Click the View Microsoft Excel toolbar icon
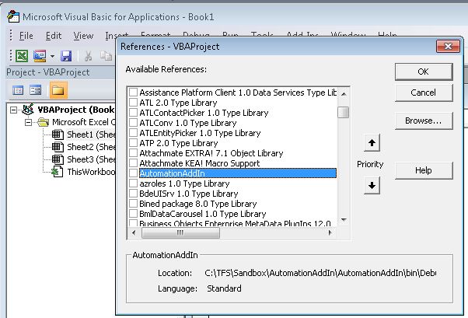 [22, 56]
